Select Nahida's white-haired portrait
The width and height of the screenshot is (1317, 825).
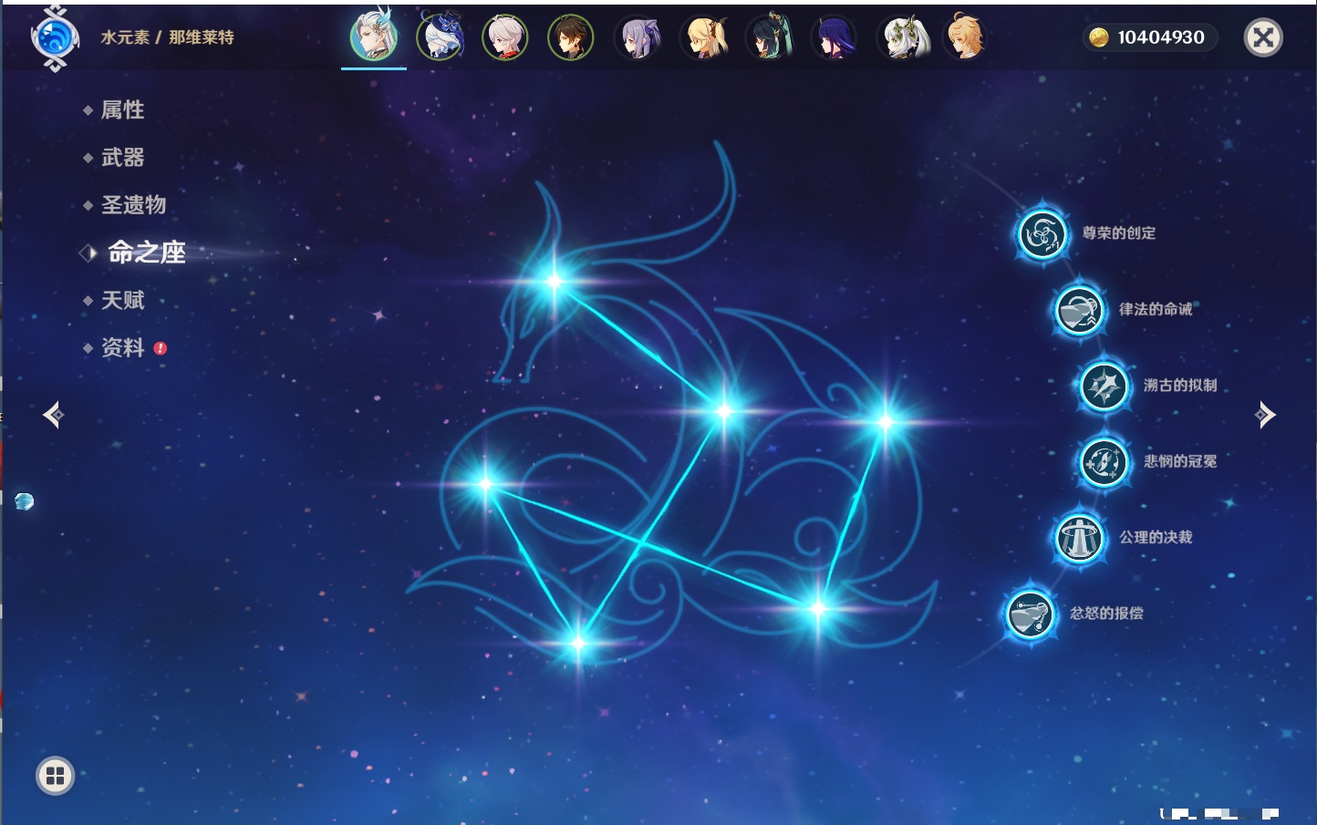[x=900, y=38]
